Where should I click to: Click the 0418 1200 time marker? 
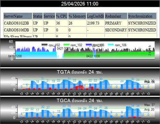(x=15, y=56)
